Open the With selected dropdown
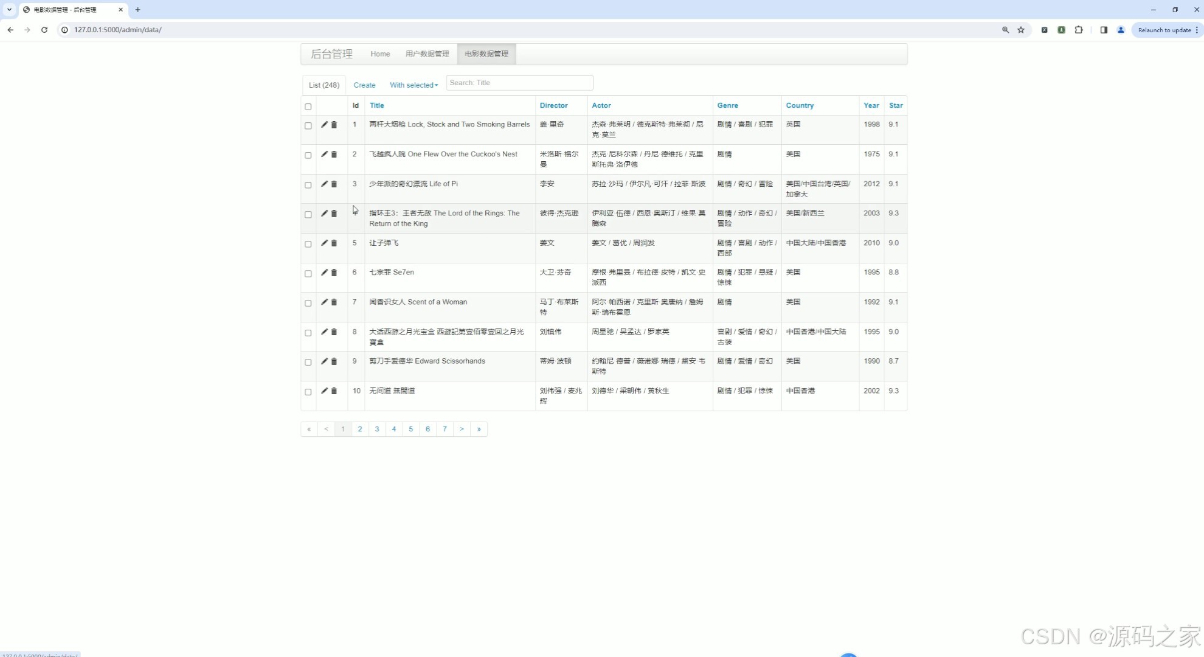Screen dimensions: 1204x657 (x=413, y=85)
